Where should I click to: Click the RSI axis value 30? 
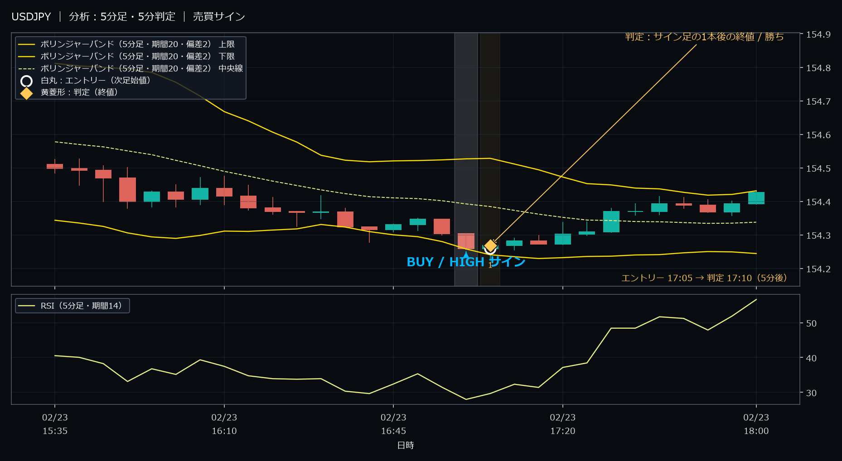click(x=811, y=393)
